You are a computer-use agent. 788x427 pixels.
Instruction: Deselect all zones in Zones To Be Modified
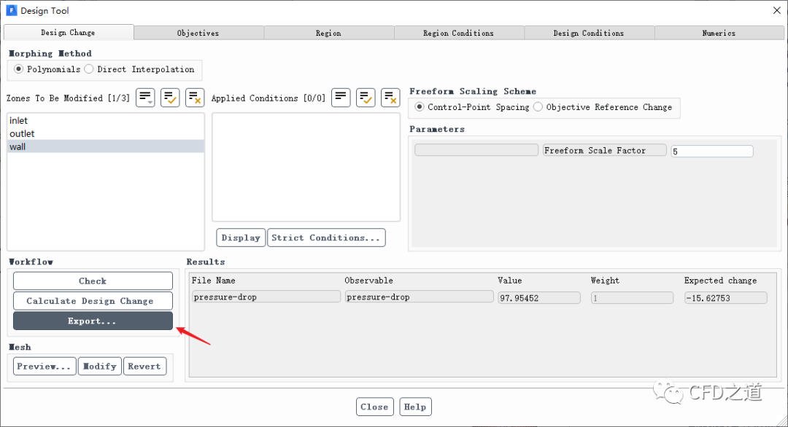195,98
